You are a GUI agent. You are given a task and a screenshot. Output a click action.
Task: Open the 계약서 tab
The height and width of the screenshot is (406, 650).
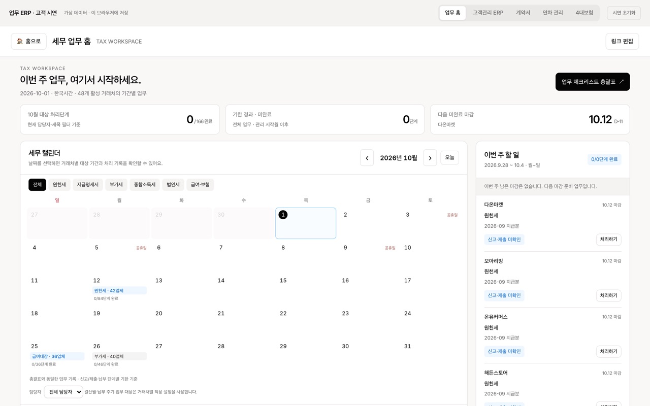pyautogui.click(x=523, y=13)
